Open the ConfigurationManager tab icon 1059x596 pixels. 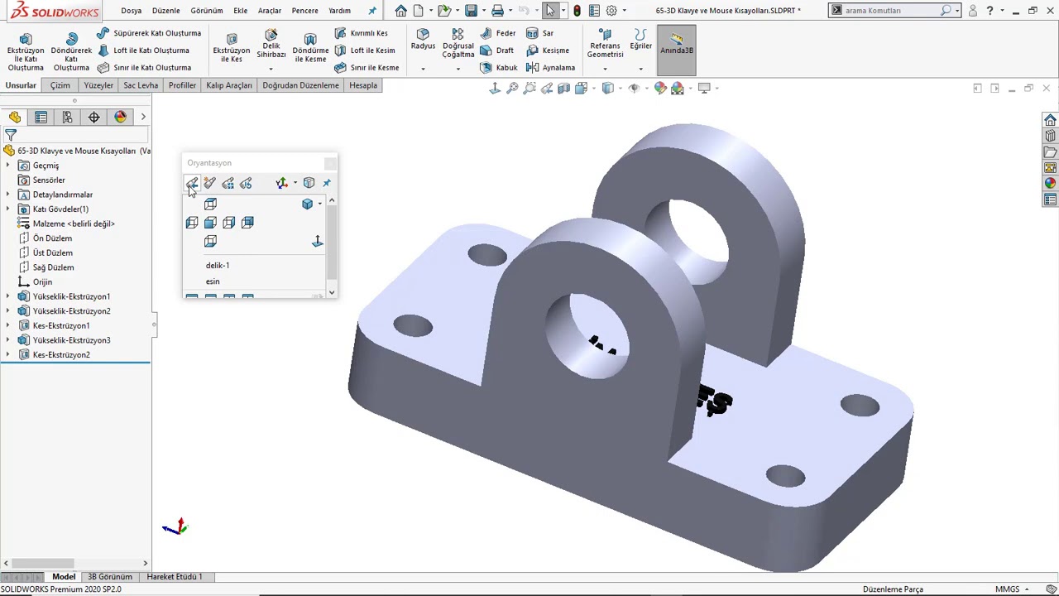click(67, 118)
